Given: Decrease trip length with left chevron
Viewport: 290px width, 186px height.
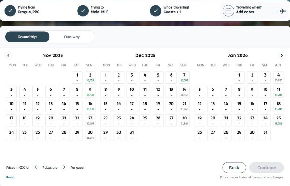Looking at the screenshot, I should 36,167.
